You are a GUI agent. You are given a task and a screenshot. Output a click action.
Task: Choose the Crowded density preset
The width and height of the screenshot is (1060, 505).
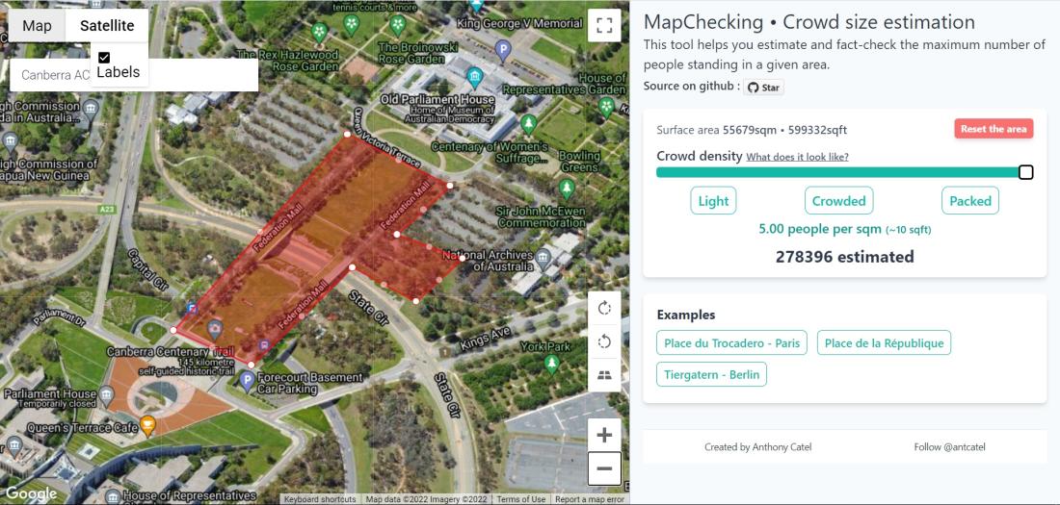838,201
